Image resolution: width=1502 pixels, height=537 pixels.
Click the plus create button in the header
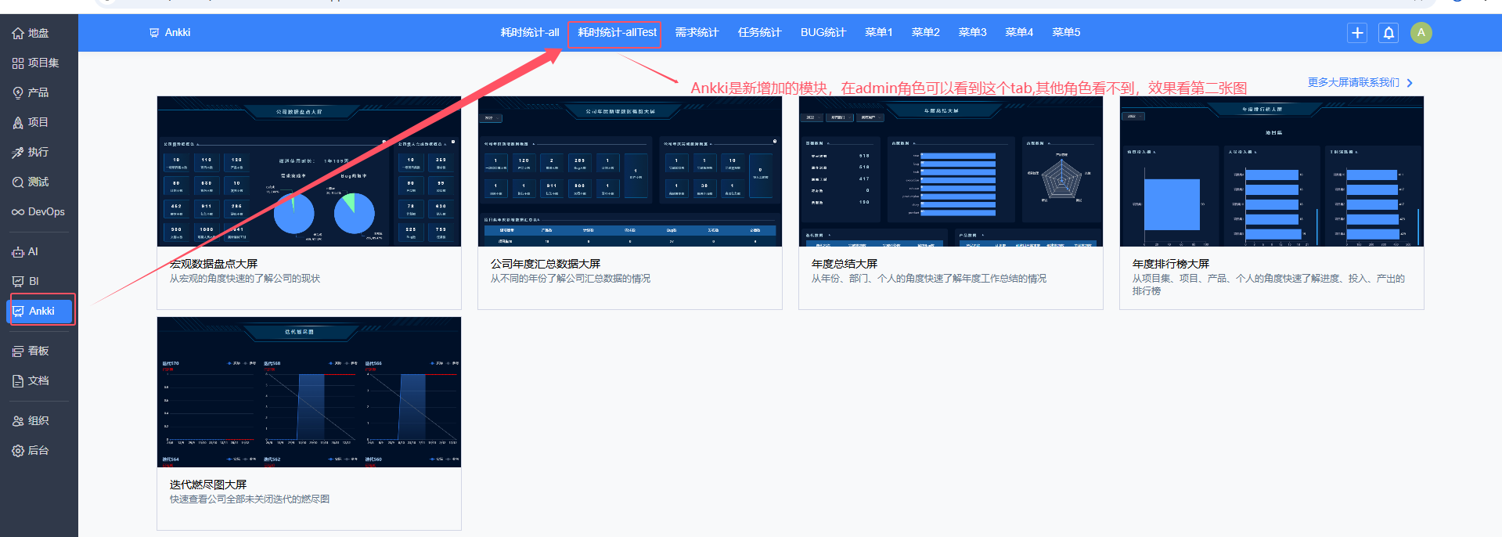[1357, 33]
